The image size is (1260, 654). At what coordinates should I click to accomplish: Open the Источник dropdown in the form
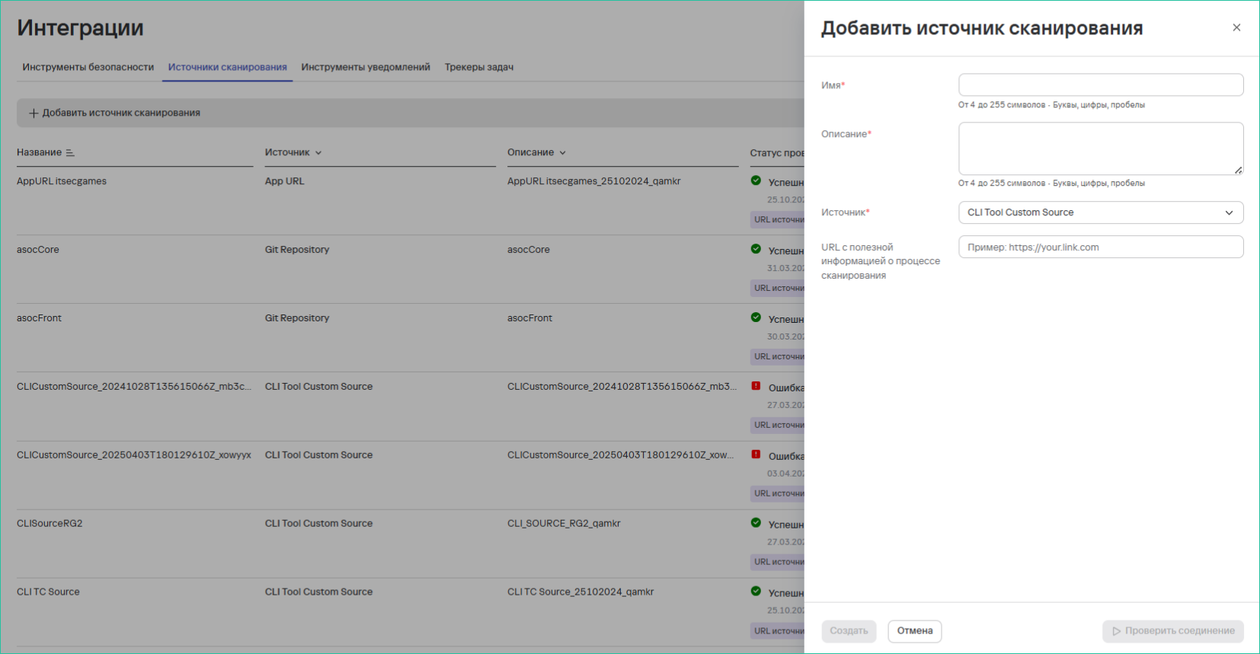pos(1100,212)
